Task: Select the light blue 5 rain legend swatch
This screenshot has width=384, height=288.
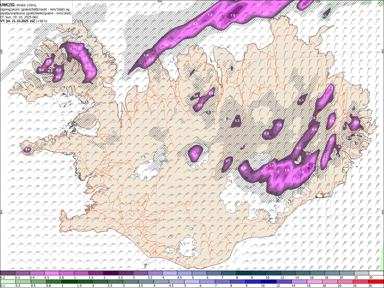Action: (x=192, y=281)
